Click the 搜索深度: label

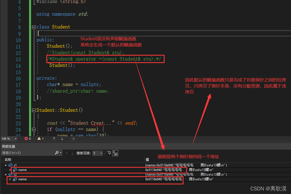tap(83, 153)
